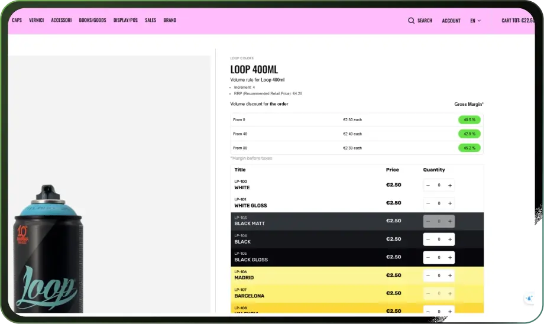Screen dimensions: 544x324
Task: Click quantity field for LP-104 Black
Action: [x=439, y=239]
